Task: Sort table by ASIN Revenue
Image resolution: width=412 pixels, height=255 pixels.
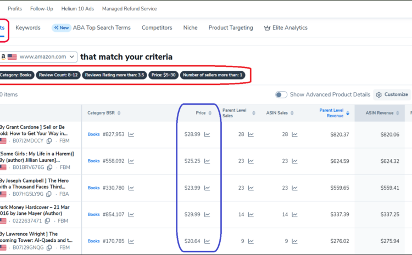Action: (397, 113)
